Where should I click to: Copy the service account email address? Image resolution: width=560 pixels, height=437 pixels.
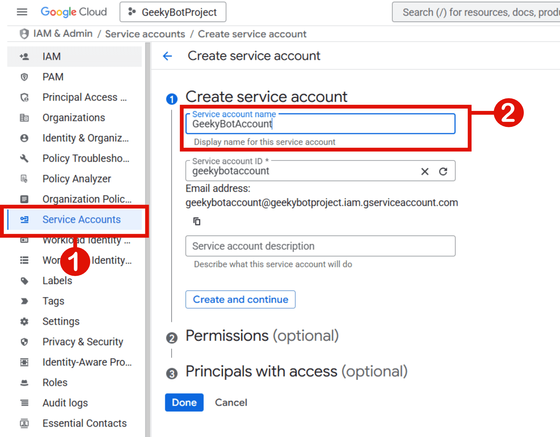pyautogui.click(x=197, y=221)
